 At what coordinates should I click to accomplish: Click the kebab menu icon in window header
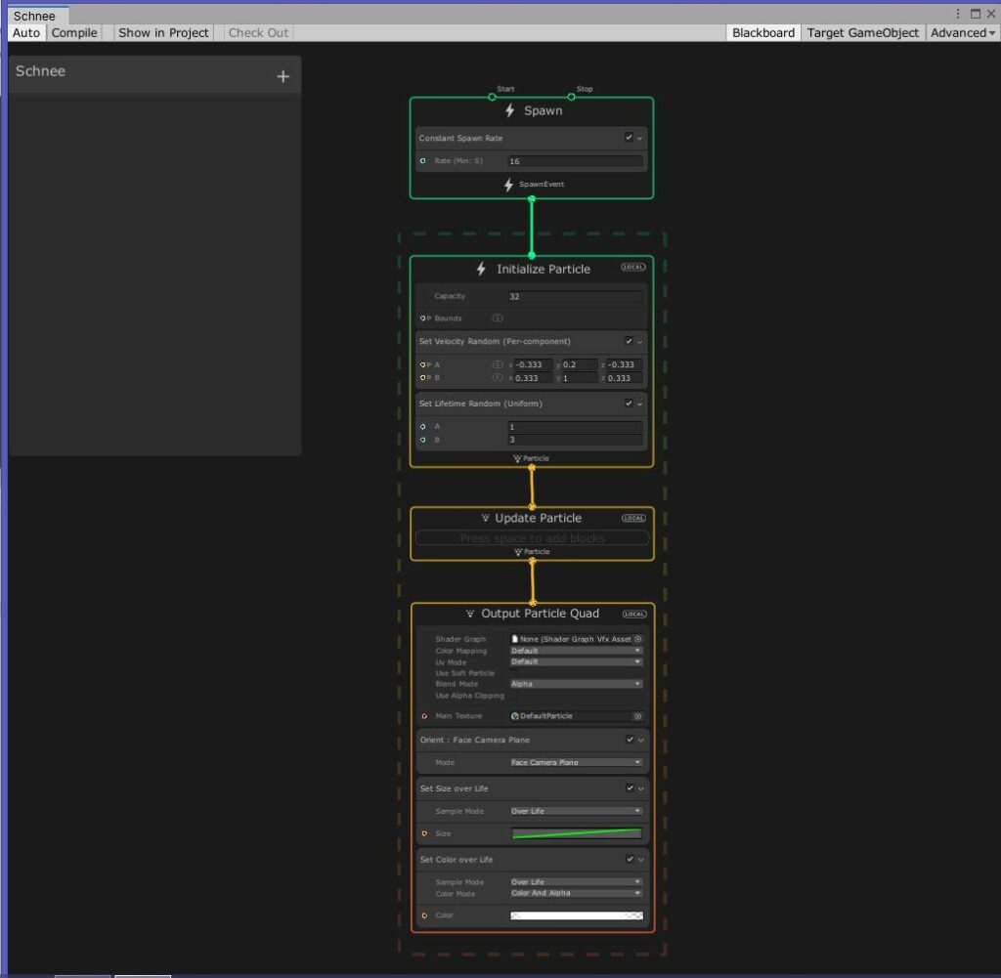pyautogui.click(x=958, y=14)
